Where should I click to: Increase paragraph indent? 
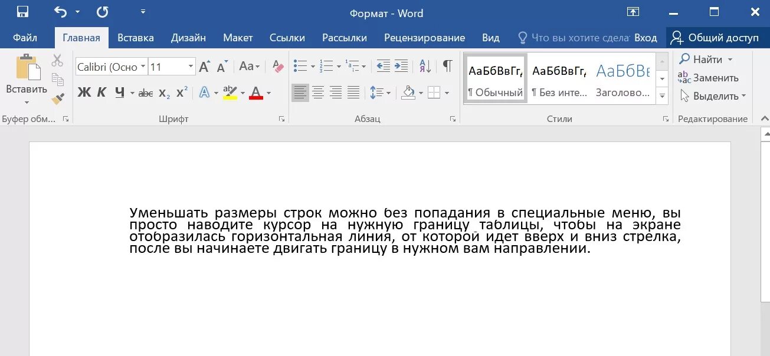click(x=401, y=66)
